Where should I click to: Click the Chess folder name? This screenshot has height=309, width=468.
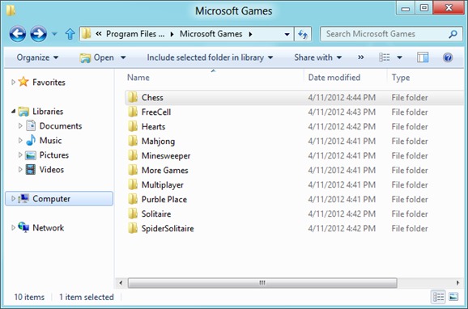152,98
